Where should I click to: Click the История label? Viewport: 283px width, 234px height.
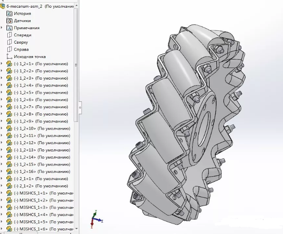click(22, 14)
